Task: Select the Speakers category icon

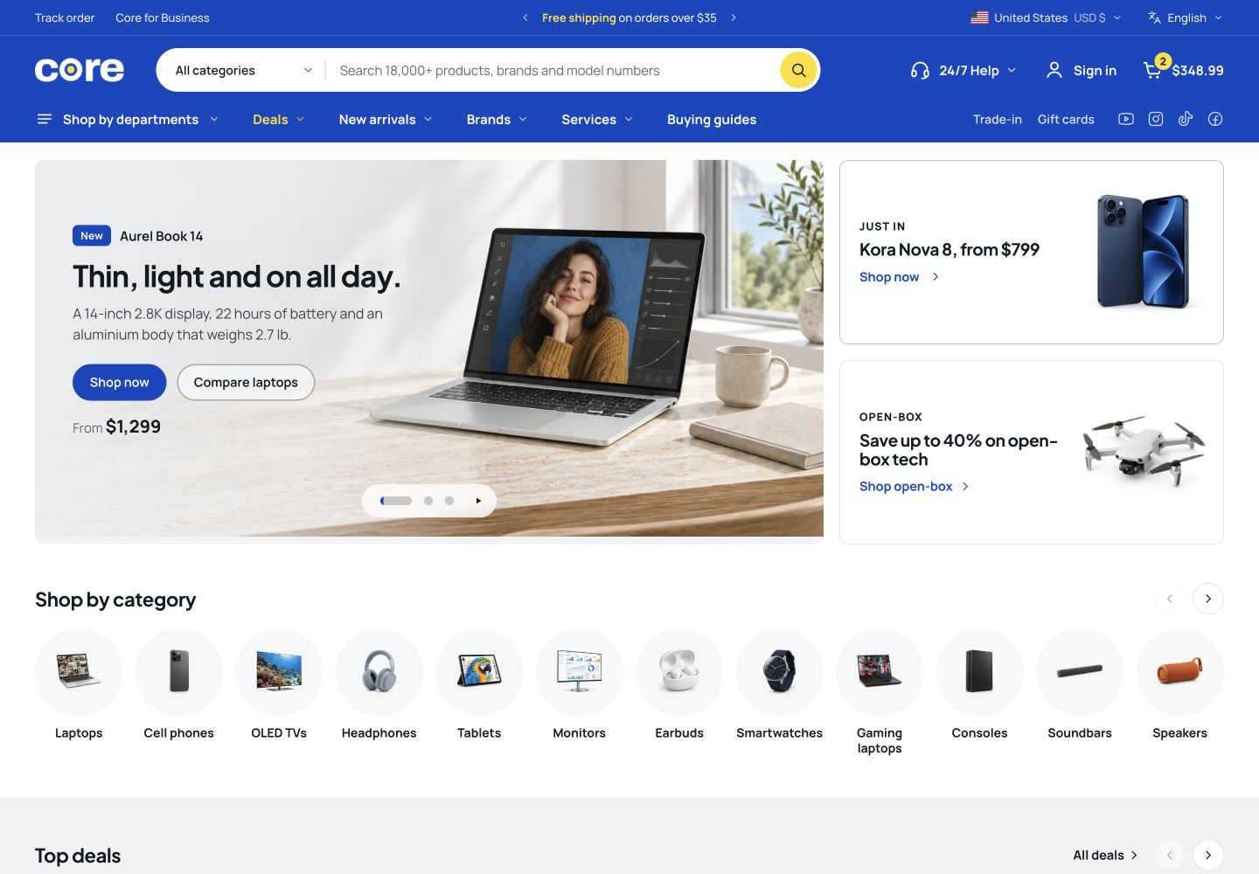Action: click(1180, 672)
